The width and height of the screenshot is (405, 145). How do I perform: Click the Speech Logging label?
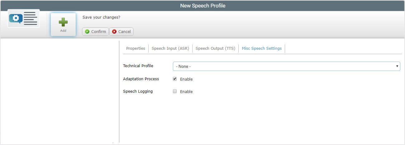point(138,91)
